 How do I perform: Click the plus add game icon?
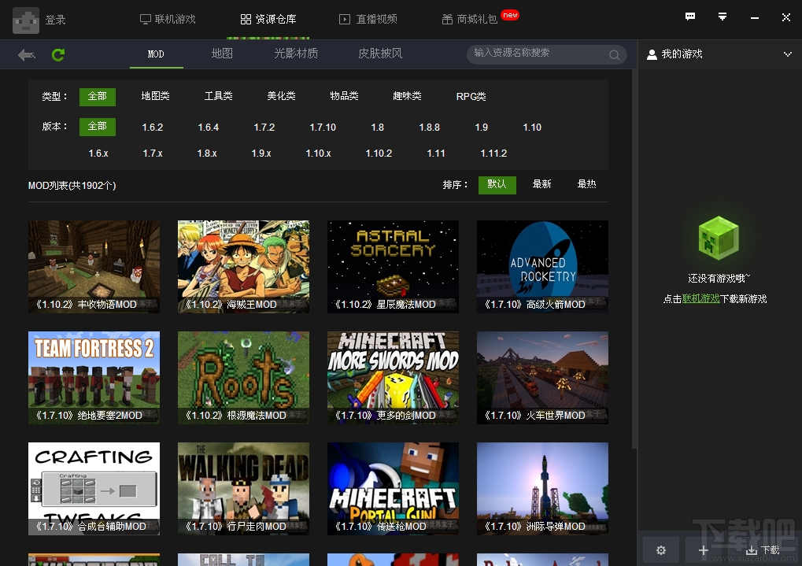(704, 550)
